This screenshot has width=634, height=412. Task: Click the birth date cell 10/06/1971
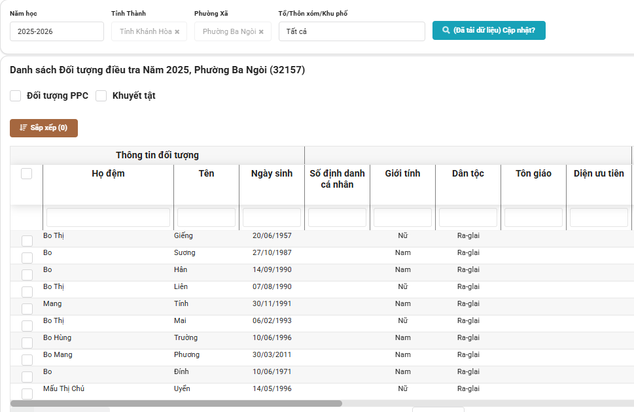[x=272, y=371]
